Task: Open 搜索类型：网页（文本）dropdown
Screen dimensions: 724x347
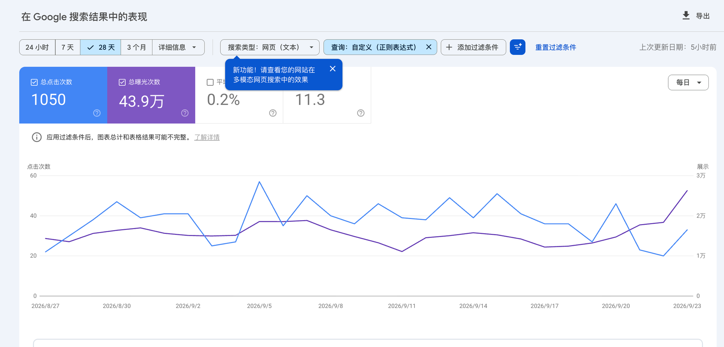Action: [x=270, y=47]
